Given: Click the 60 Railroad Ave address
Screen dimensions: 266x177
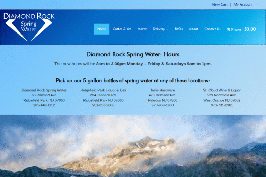Looking at the screenshot, I should point(44,95).
